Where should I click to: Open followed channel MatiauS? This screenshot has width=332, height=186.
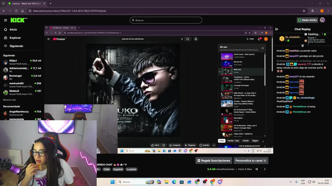(x=22, y=92)
